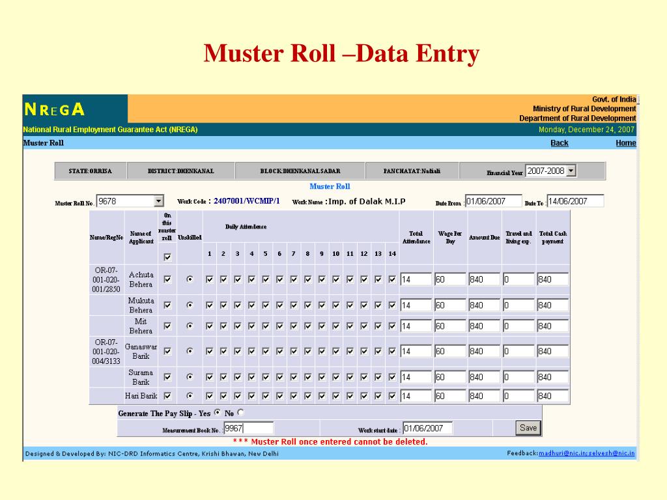Go back using the Back link
The image size is (667, 500).
[560, 143]
